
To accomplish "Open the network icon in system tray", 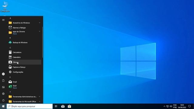I will pyautogui.click(x=168, y=106).
